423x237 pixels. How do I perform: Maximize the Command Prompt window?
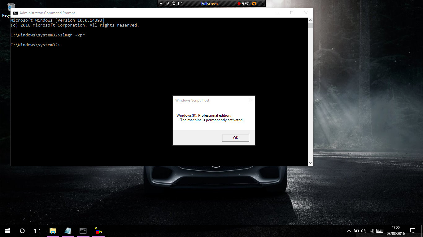point(292,13)
